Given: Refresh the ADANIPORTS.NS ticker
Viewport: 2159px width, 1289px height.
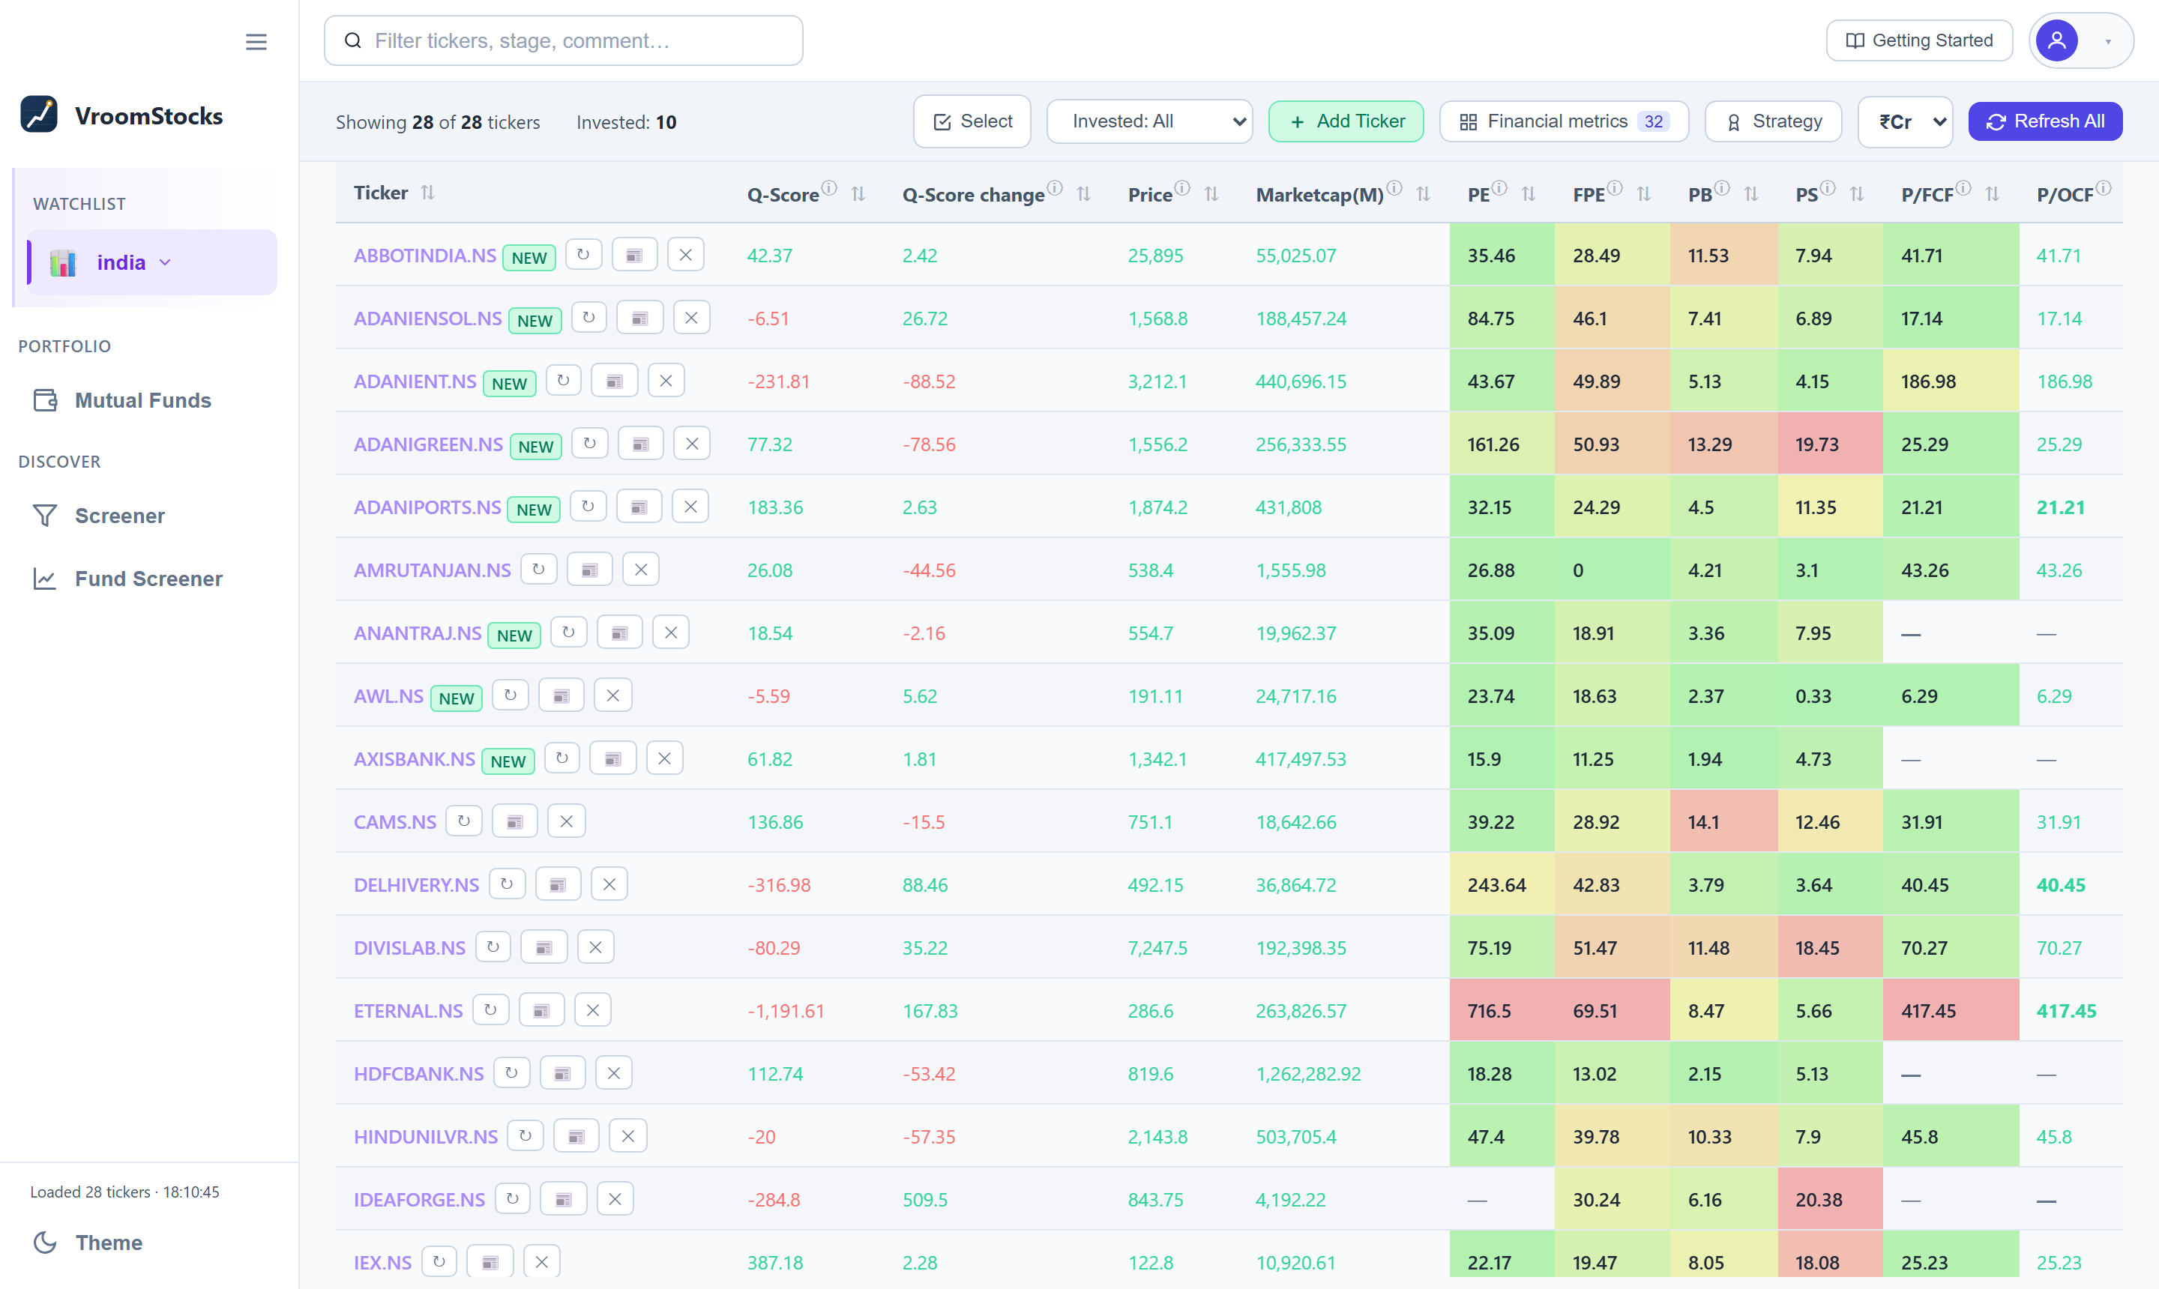Looking at the screenshot, I should click(x=588, y=507).
